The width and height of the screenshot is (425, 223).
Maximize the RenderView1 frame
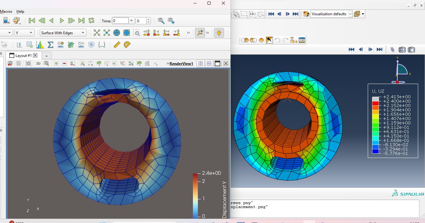click(x=217, y=63)
